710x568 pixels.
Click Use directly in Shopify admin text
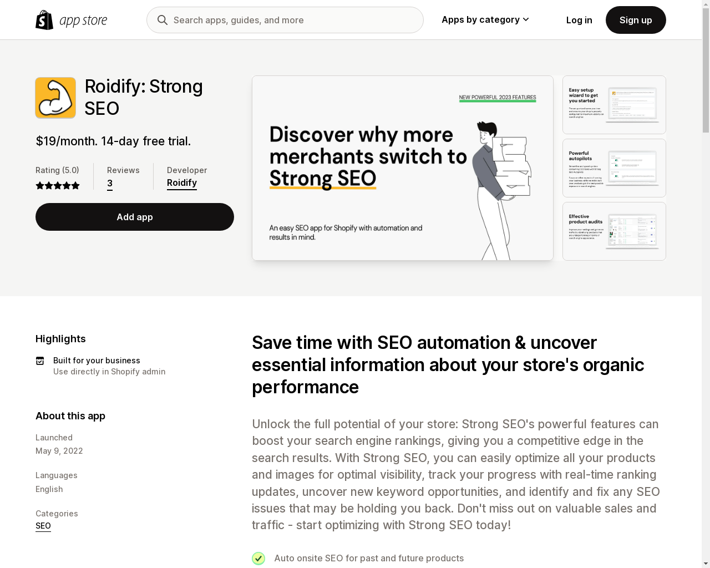(x=109, y=372)
